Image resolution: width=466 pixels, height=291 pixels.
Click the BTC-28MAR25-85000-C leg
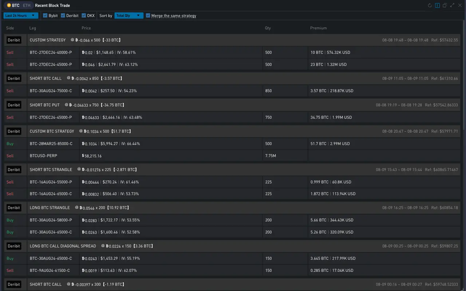pos(51,144)
